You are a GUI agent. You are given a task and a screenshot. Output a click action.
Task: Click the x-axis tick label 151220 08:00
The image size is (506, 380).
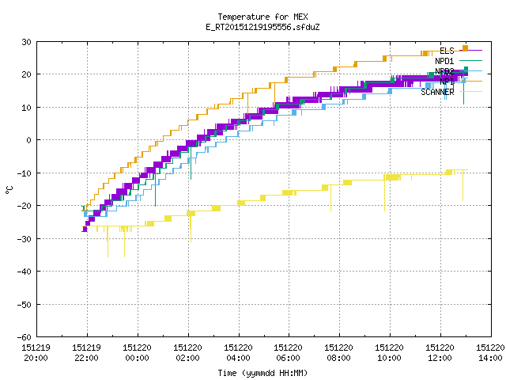click(x=339, y=353)
